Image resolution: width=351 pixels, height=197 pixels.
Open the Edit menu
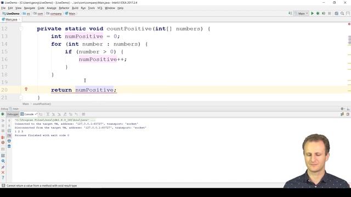point(10,8)
